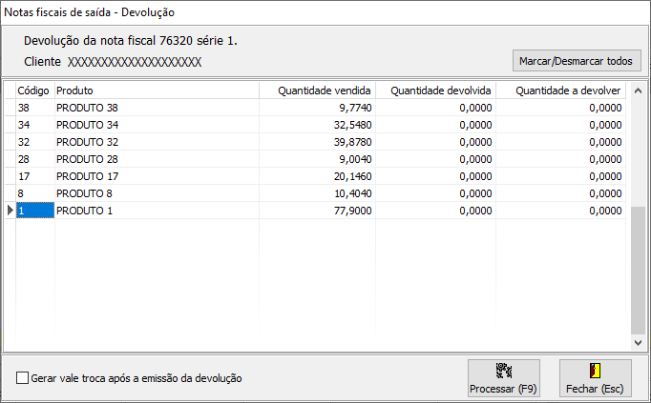Select the PRODUTO 8 cell

click(157, 193)
